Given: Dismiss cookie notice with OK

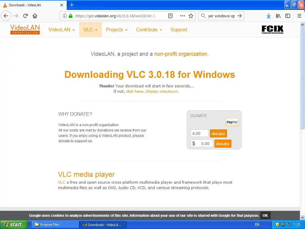Looking at the screenshot, I should point(265,215).
